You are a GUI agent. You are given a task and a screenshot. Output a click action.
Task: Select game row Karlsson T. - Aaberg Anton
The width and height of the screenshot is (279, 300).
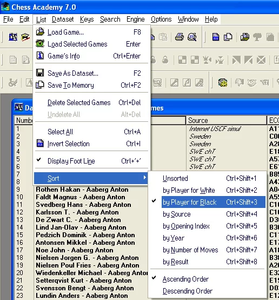pos(77,212)
